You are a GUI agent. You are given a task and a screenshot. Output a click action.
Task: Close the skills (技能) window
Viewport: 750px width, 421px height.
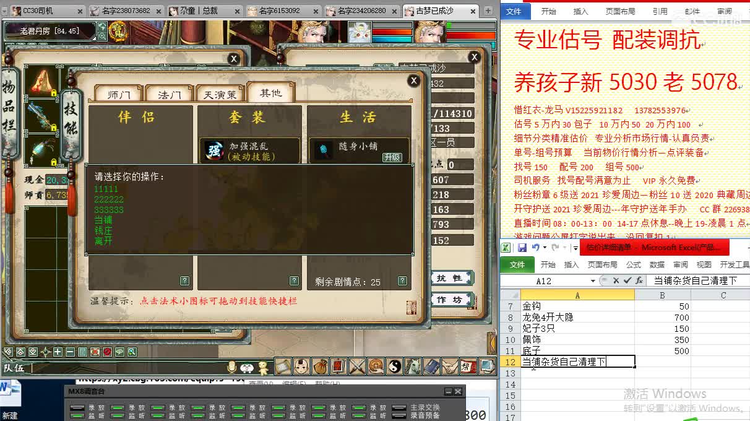[414, 81]
